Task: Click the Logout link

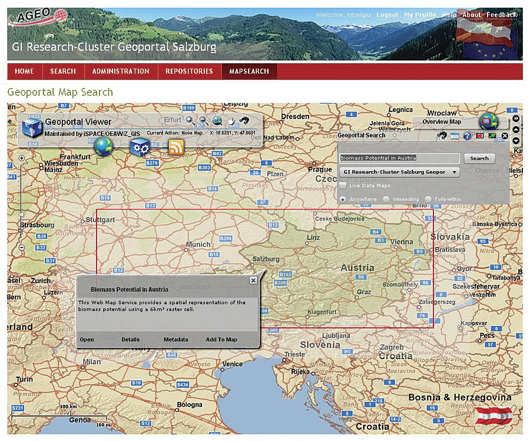Action: pos(387,15)
